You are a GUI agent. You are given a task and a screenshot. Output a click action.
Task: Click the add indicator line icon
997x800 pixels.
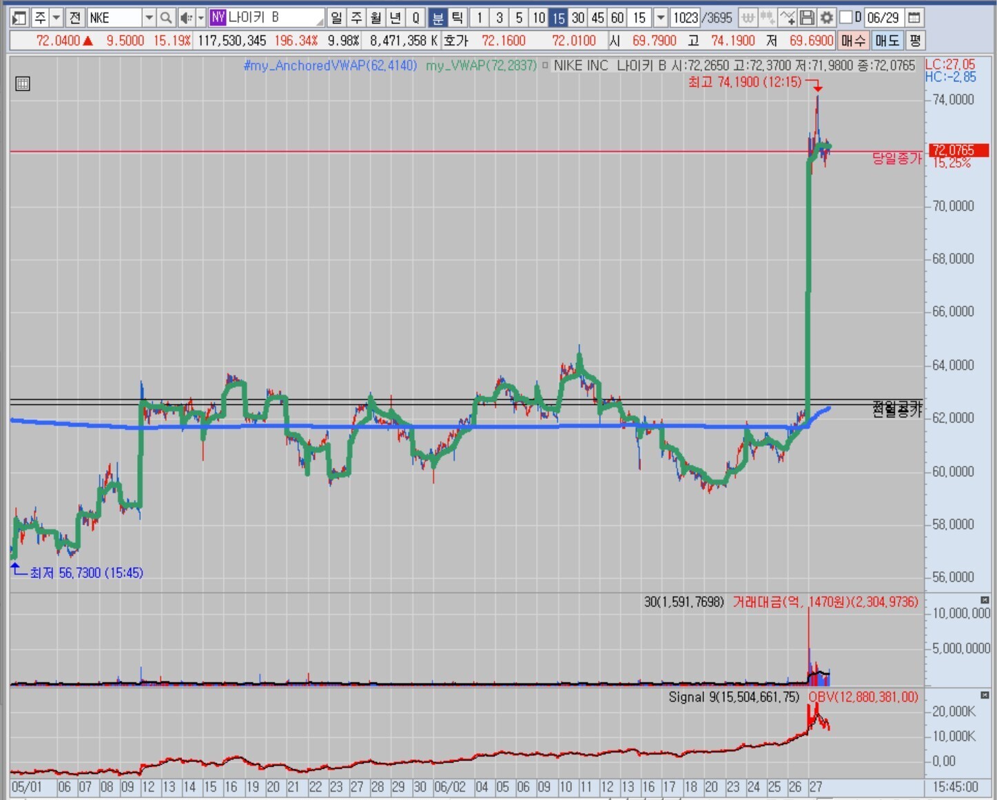787,17
